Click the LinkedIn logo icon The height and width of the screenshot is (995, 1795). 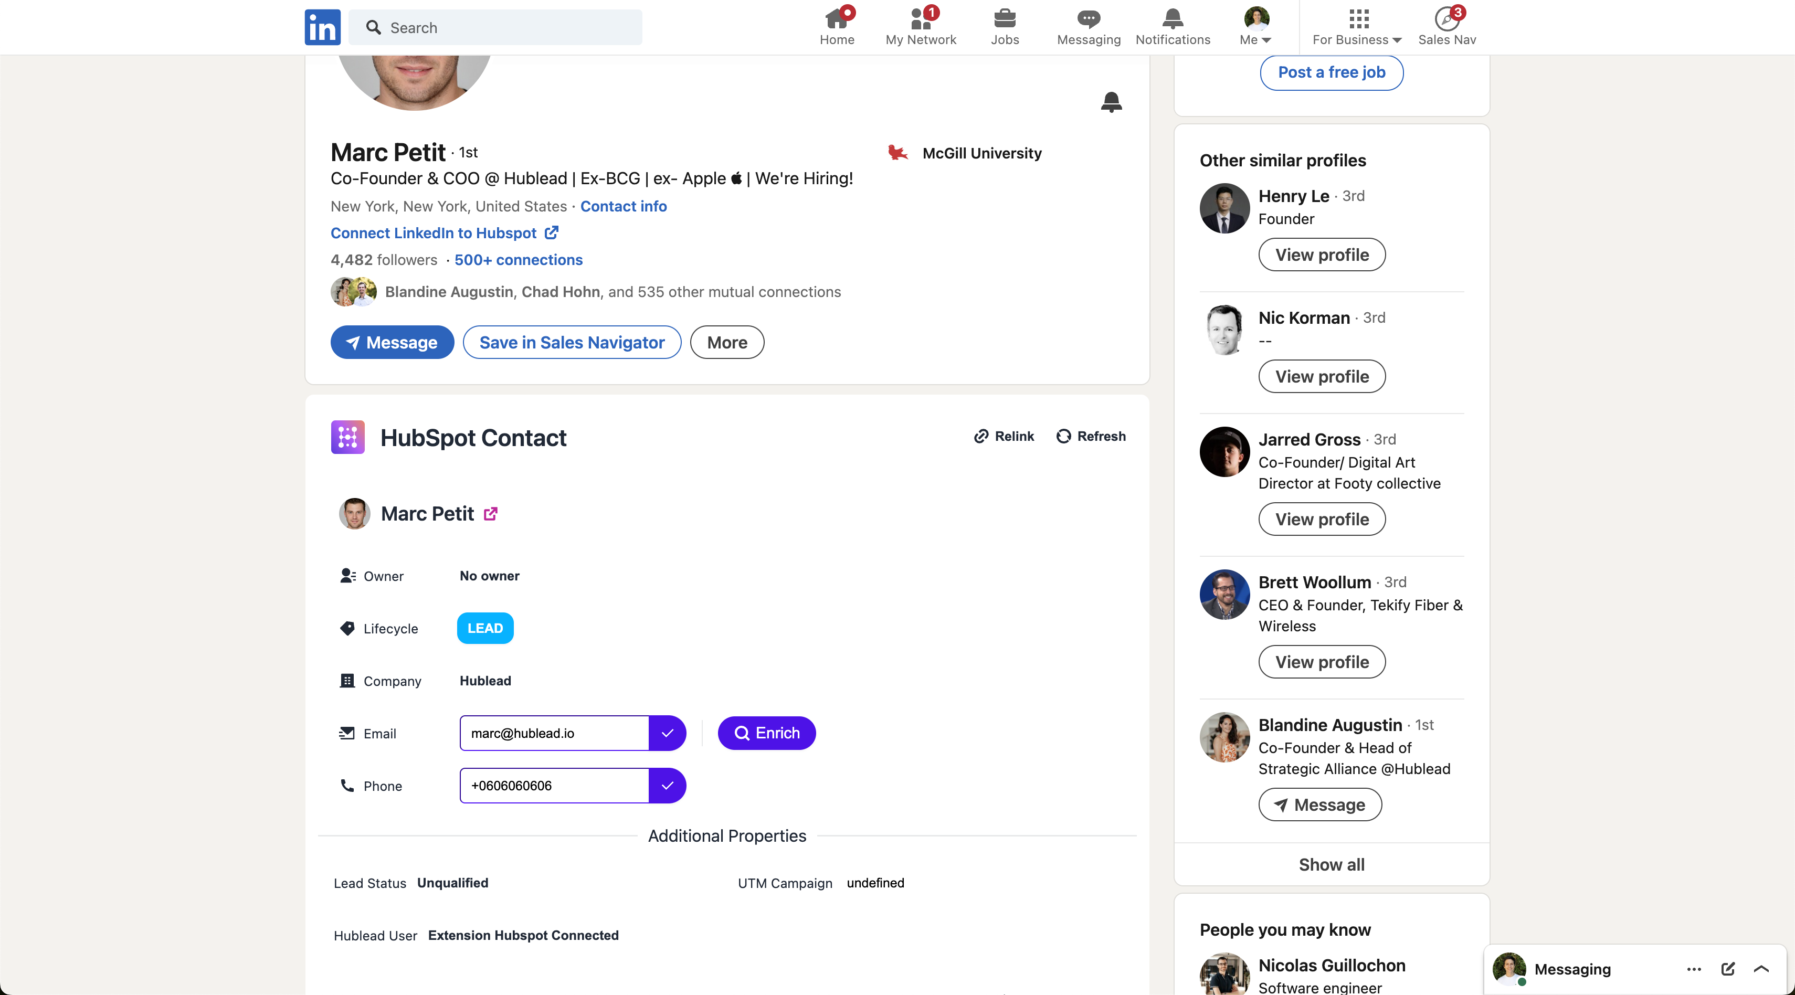322,27
